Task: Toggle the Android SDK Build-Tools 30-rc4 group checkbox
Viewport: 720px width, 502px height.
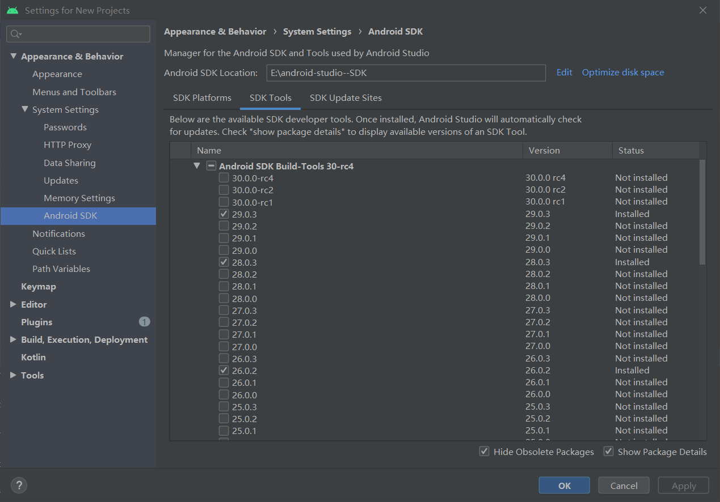Action: point(211,166)
